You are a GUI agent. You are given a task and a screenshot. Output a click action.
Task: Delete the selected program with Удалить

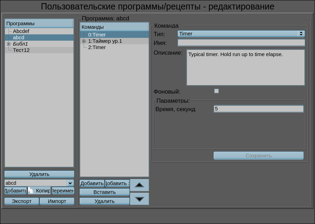tap(39, 174)
